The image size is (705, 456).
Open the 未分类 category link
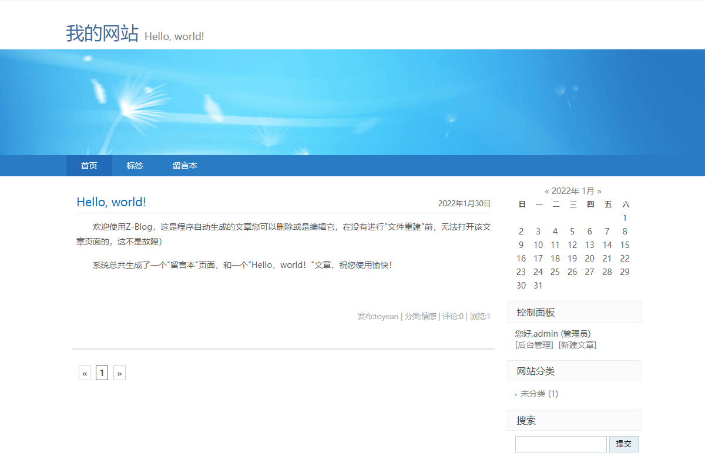[533, 394]
